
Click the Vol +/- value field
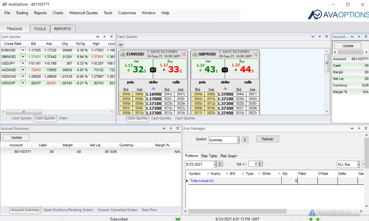pyautogui.click(x=253, y=164)
